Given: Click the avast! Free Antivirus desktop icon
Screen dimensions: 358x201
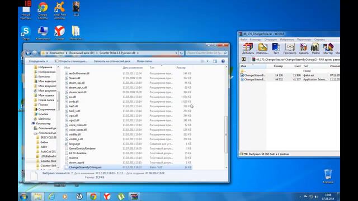Looking at the screenshot, I should point(60,10).
